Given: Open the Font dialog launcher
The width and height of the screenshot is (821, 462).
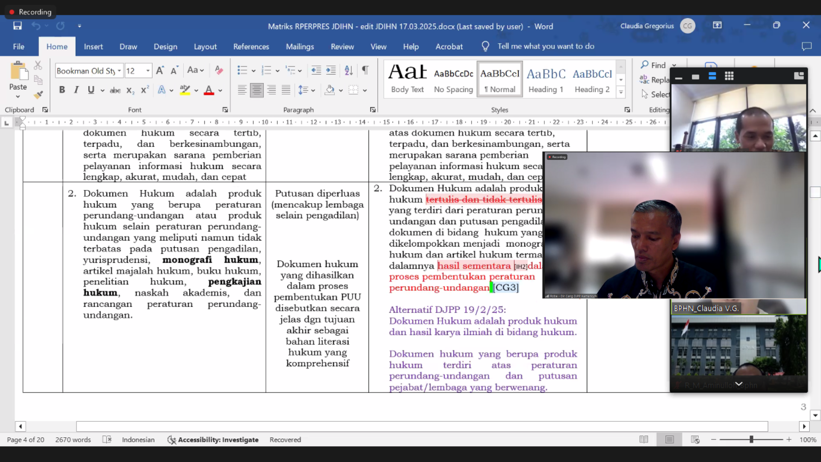Looking at the screenshot, I should [x=225, y=110].
